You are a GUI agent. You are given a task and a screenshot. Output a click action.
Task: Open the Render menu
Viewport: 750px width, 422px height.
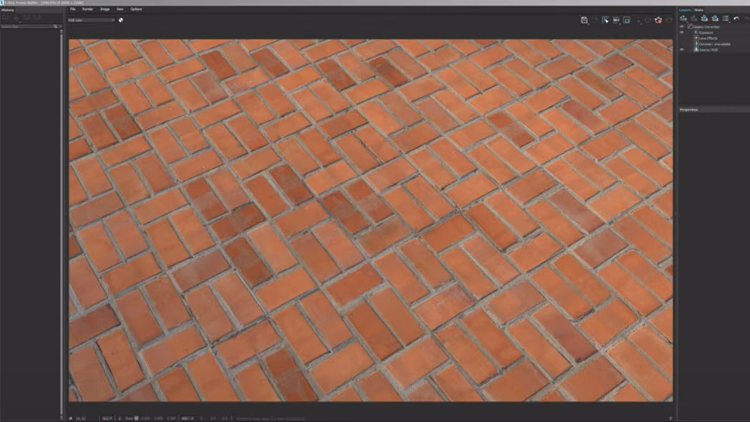tap(87, 9)
